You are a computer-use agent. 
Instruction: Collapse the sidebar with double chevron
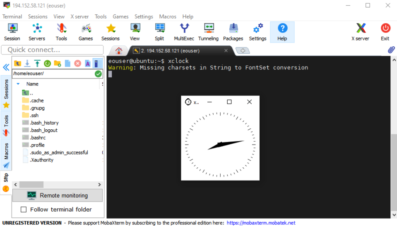(x=6, y=67)
